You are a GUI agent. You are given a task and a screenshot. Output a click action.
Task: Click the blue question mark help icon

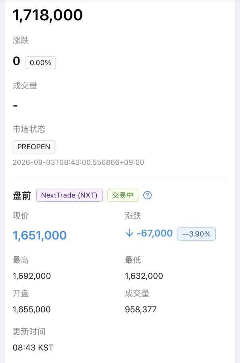[x=147, y=195]
